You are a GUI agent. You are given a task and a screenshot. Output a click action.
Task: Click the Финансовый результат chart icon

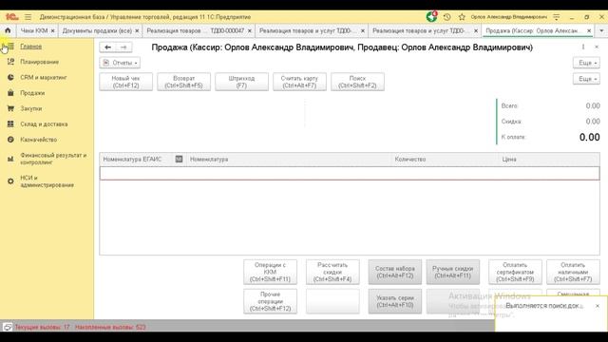[10, 159]
